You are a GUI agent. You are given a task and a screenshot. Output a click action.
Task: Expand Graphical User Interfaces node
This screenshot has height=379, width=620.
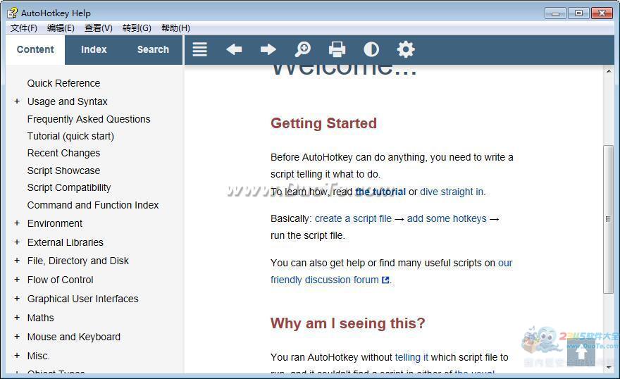(17, 299)
